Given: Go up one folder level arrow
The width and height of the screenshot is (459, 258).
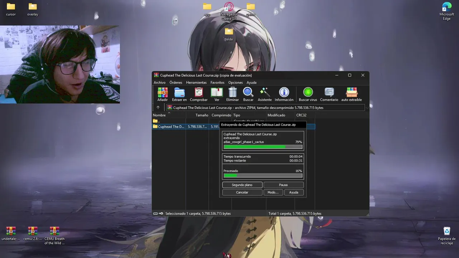Looking at the screenshot, I should (x=158, y=107).
